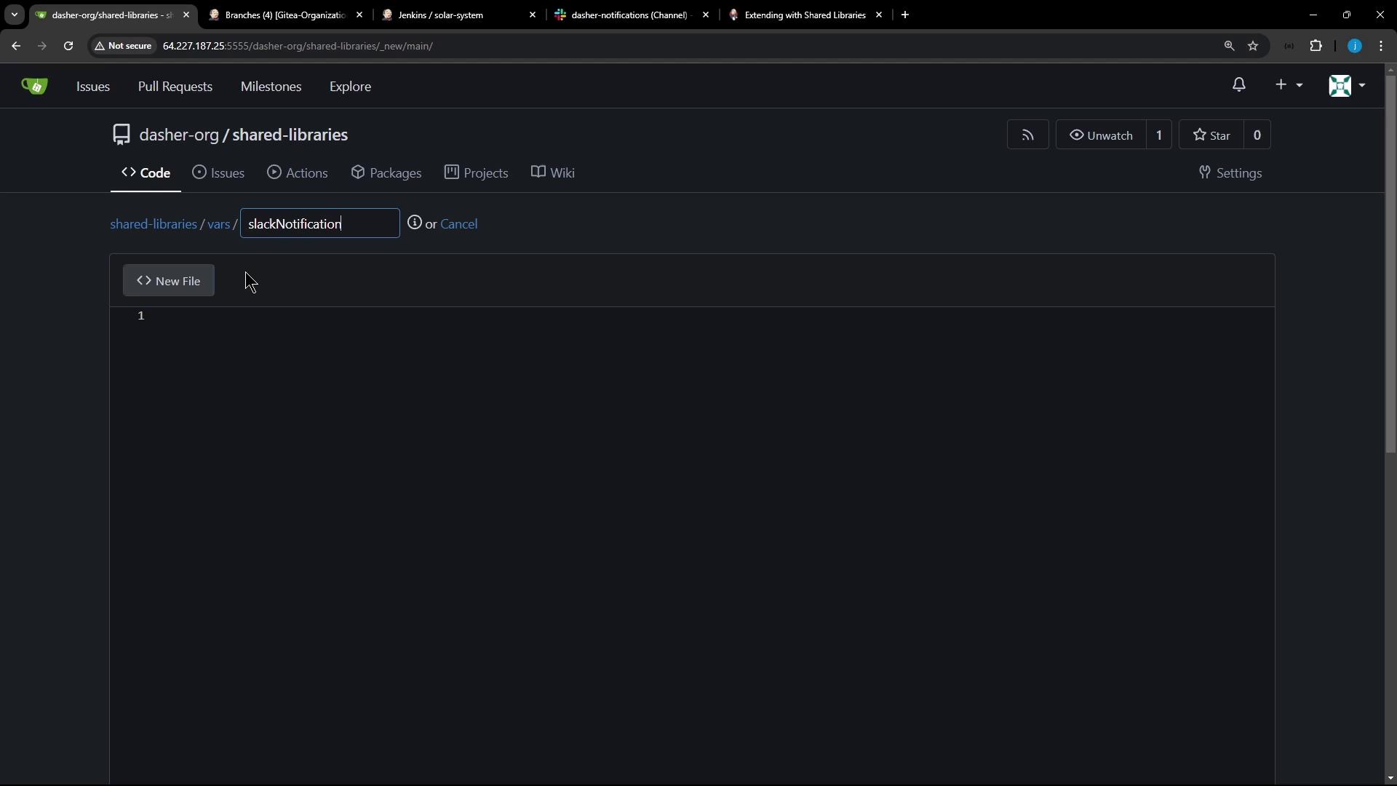Open repository Settings
The width and height of the screenshot is (1397, 786).
pyautogui.click(x=1230, y=173)
